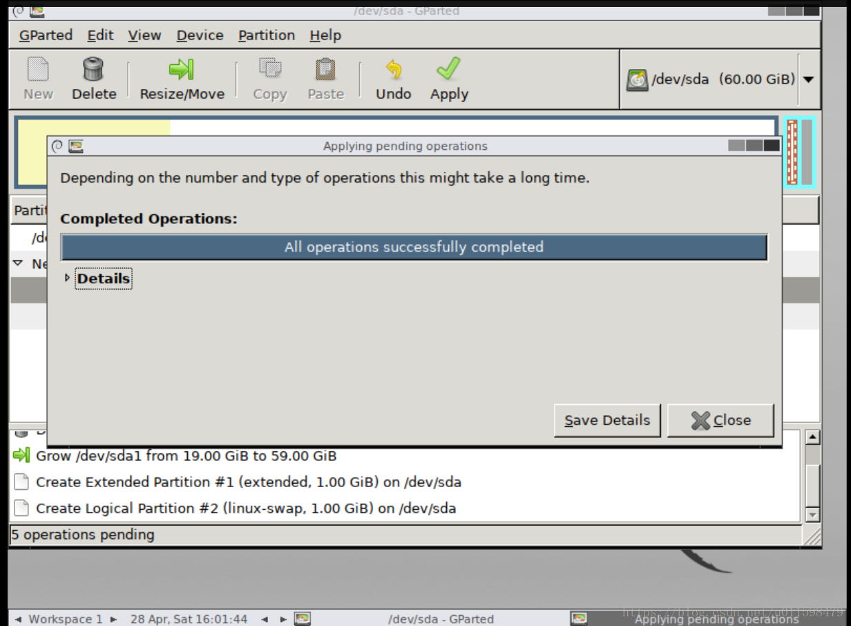Switch workspace with right arrow after Workspace 1

114,619
